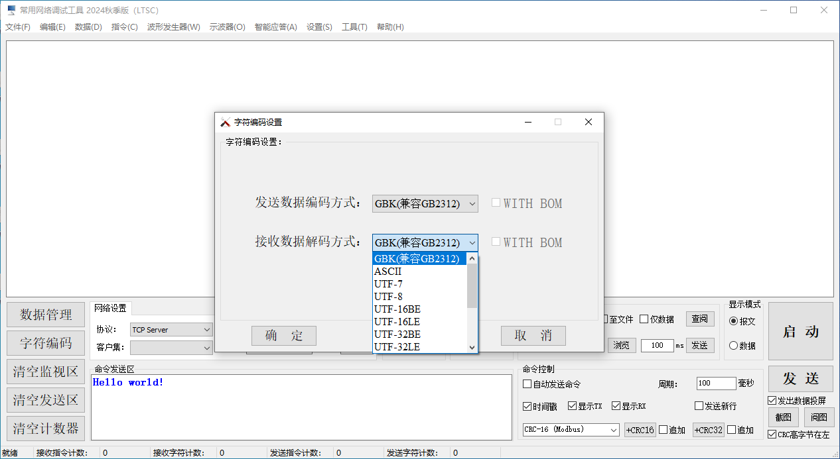Choose ASCII from the decoding list
Image resolution: width=840 pixels, height=459 pixels.
point(420,272)
